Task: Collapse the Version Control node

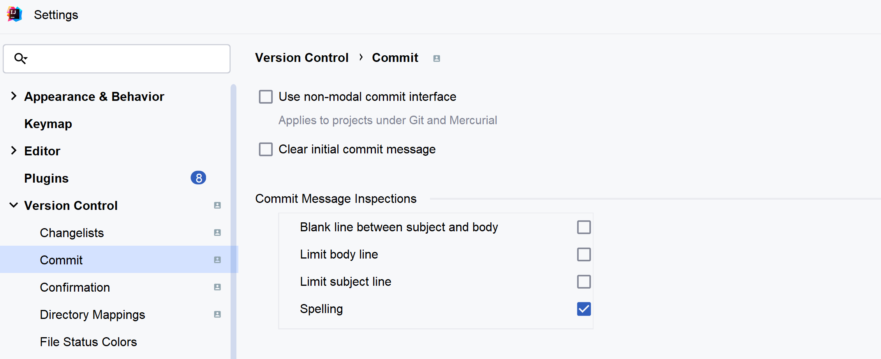Action: pyautogui.click(x=14, y=205)
